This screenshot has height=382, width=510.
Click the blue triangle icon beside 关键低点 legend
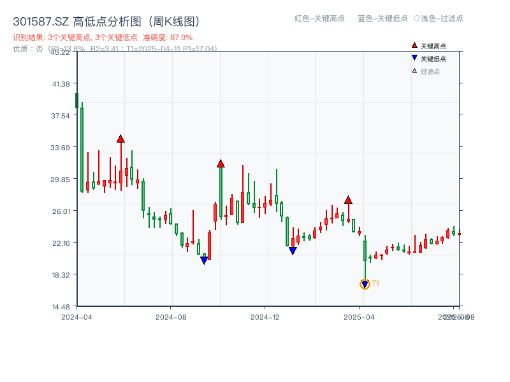413,58
